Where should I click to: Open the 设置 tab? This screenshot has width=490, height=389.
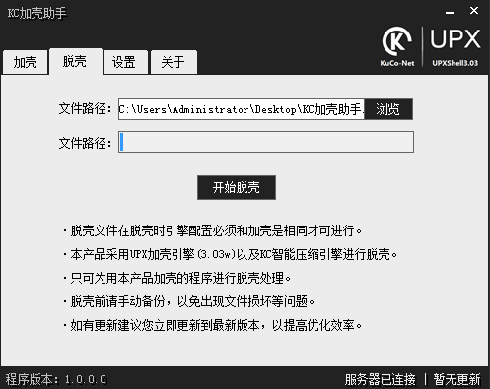(x=125, y=62)
